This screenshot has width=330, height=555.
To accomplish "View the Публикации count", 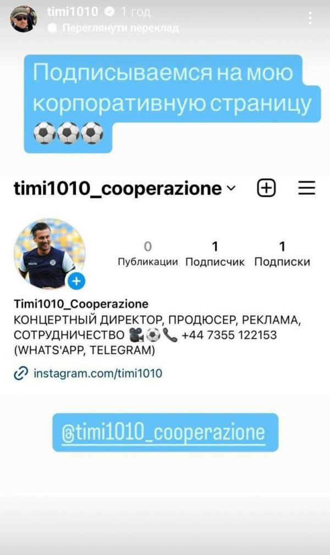I will coord(147,254).
